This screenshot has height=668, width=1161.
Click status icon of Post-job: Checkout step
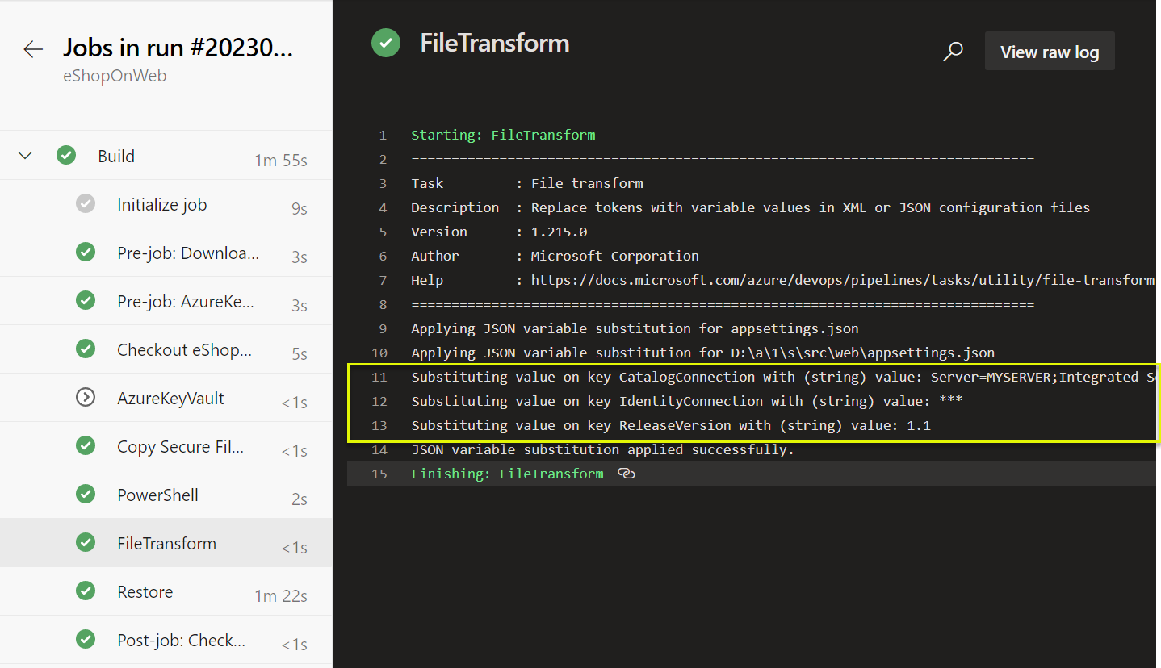pos(86,639)
